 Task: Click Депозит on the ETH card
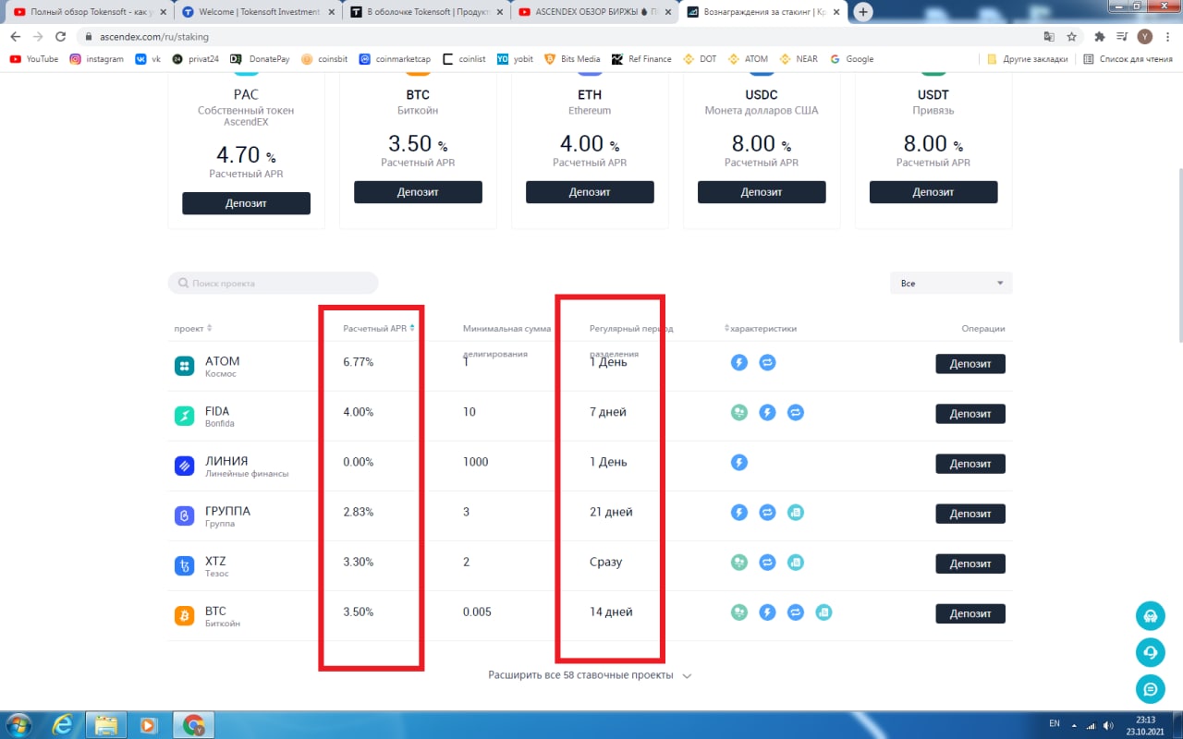coord(590,192)
